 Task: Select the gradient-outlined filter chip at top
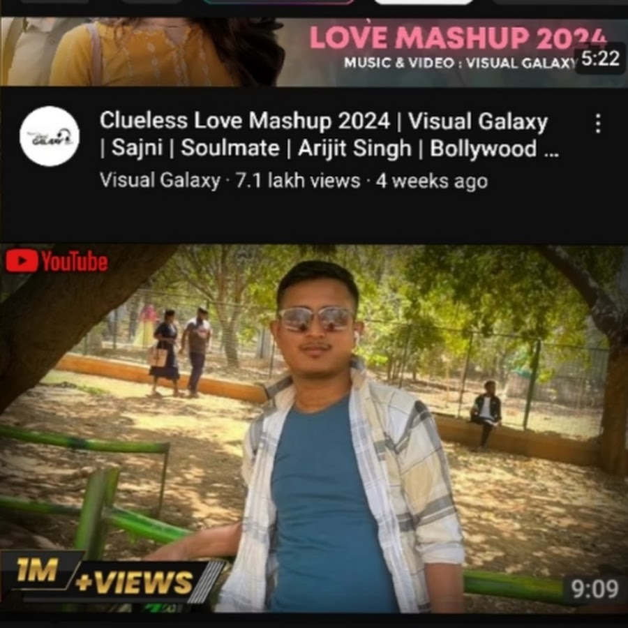click(278, 2)
